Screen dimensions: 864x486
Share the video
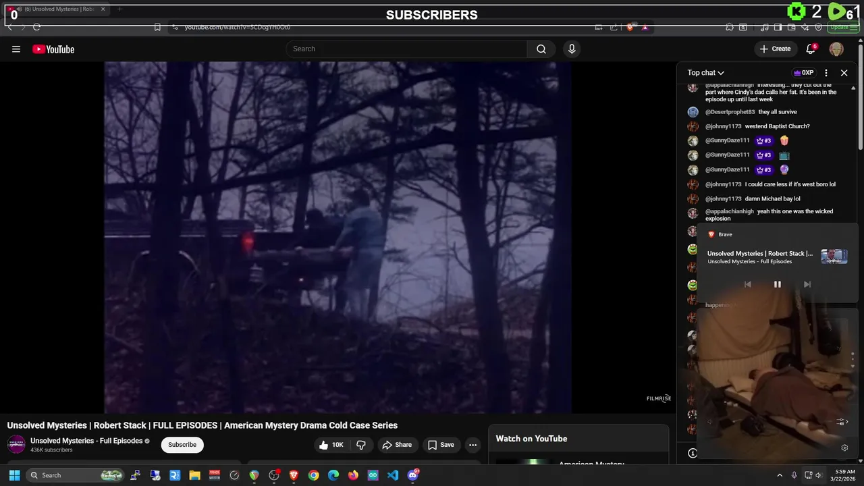click(397, 445)
